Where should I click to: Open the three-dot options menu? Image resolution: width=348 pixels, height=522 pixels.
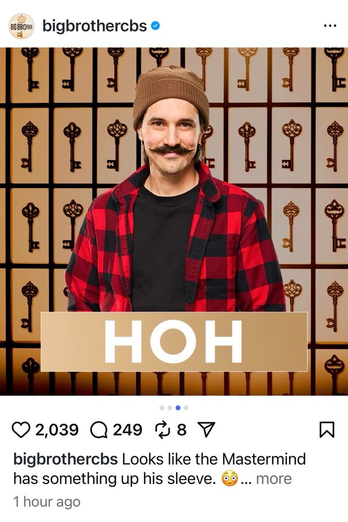[330, 26]
